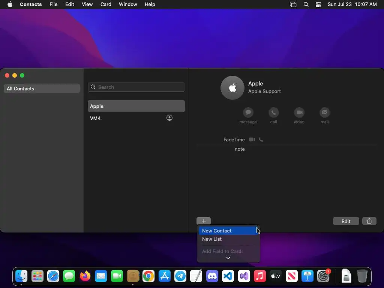Launch Safari from the Dock

click(53, 276)
